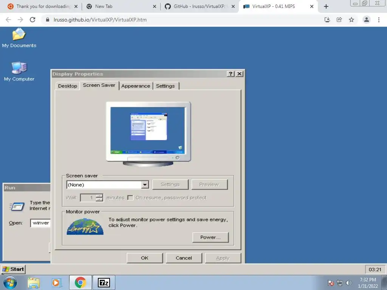Click the Open field in Run window
This screenshot has width=387, height=290.
pos(40,223)
